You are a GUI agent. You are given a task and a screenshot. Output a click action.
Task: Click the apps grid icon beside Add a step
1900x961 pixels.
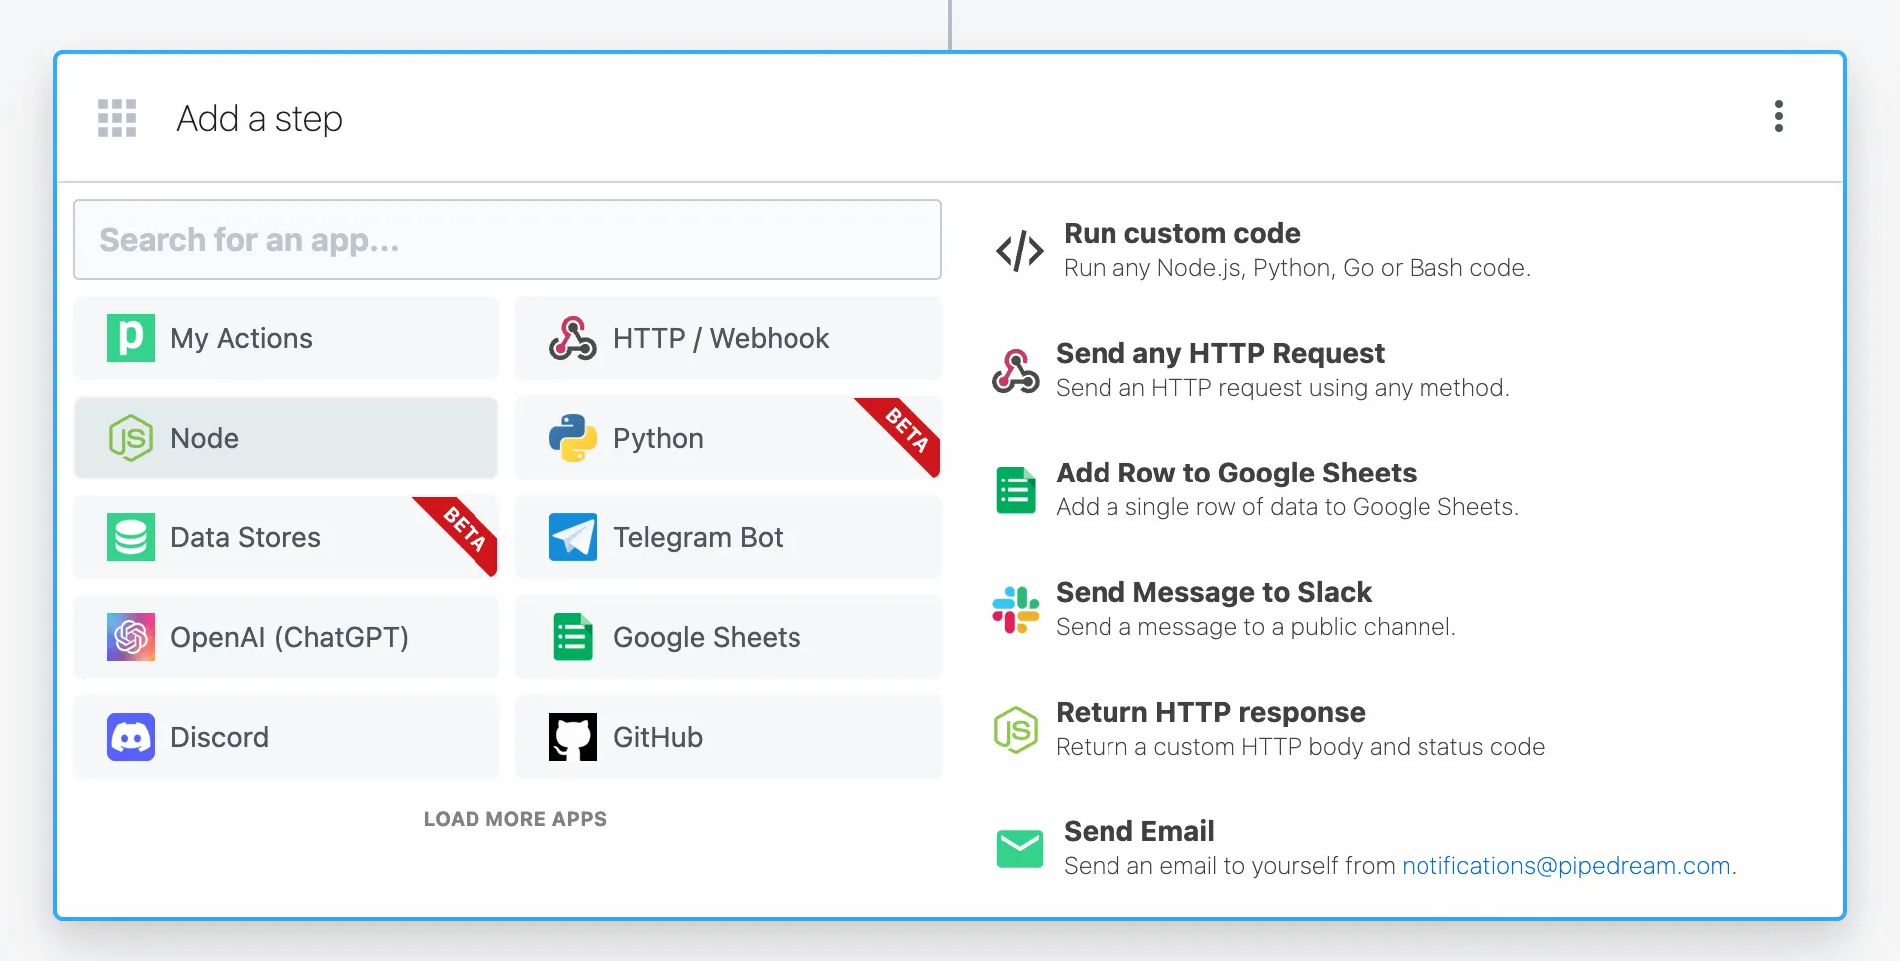coord(116,117)
